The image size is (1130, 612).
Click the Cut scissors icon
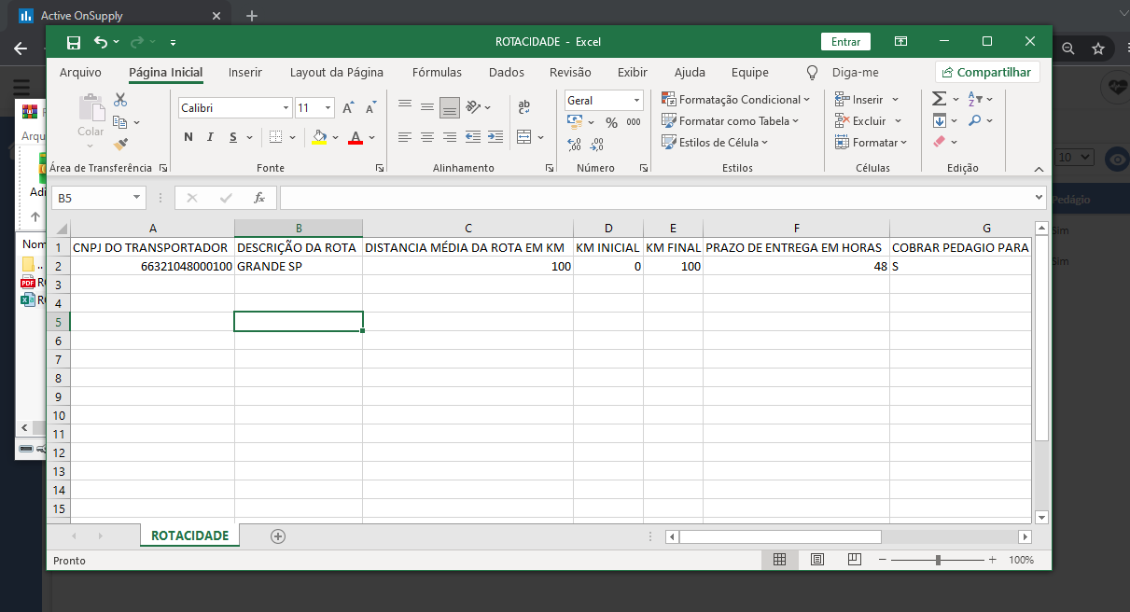[120, 100]
